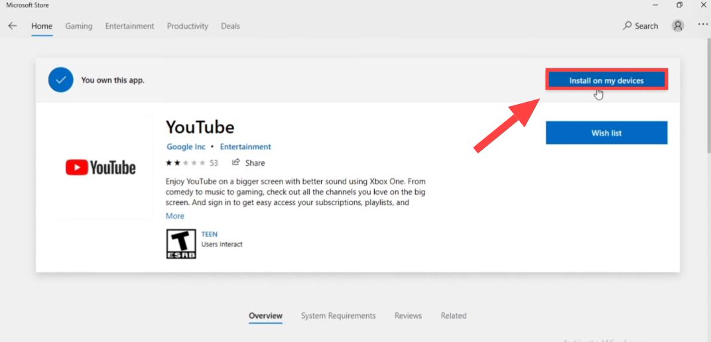The height and width of the screenshot is (342, 711).
Task: Go back with the back arrow
Action: coord(12,26)
